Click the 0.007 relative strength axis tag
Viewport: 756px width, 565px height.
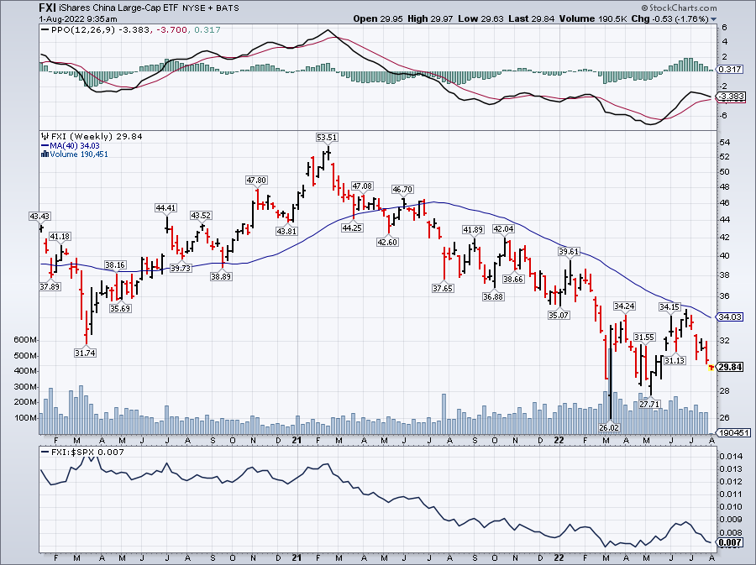[729, 544]
